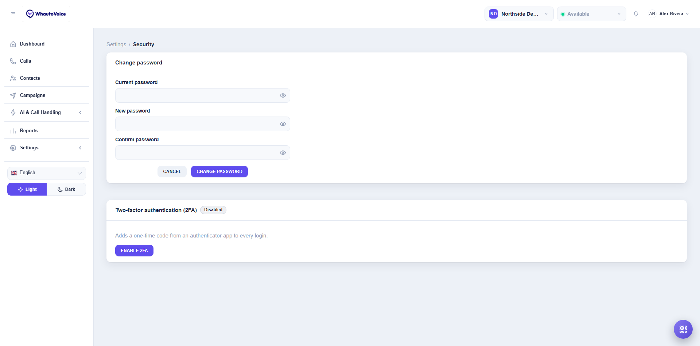The image size is (700, 346).
Task: Switch to Light theme
Action: [x=27, y=189]
